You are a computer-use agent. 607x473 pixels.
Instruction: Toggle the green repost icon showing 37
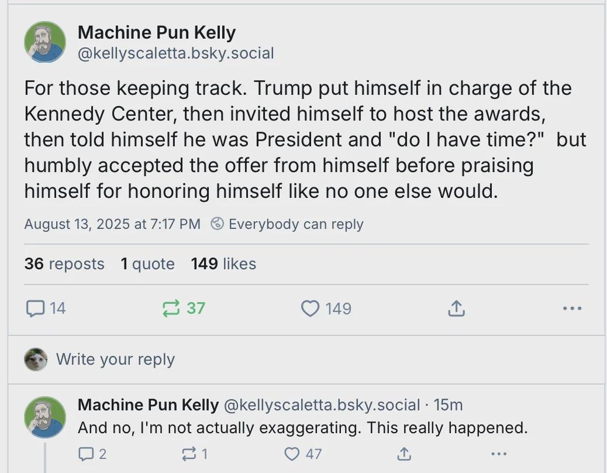click(x=171, y=308)
